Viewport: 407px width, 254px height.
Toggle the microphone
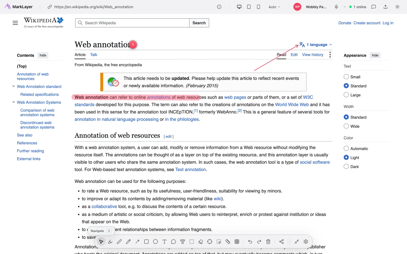(x=336, y=7)
